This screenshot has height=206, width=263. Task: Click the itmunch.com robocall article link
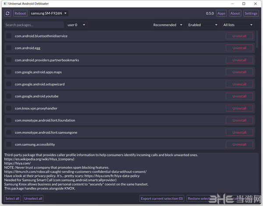tap(75, 172)
